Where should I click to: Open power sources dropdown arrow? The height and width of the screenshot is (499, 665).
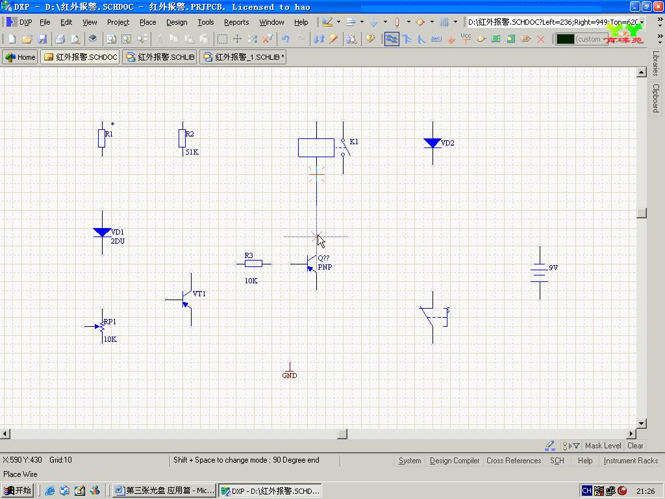click(x=385, y=22)
